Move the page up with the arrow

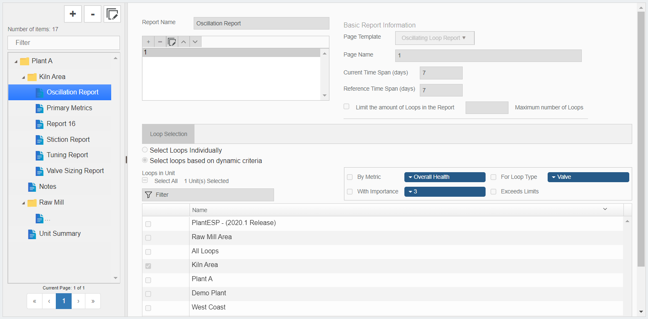pyautogui.click(x=184, y=42)
